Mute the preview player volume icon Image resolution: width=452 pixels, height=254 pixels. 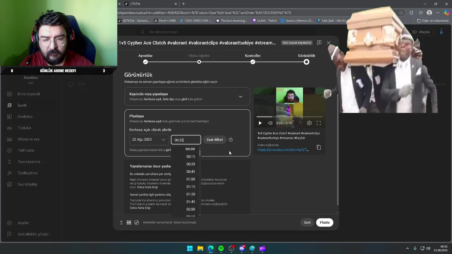coord(270,123)
